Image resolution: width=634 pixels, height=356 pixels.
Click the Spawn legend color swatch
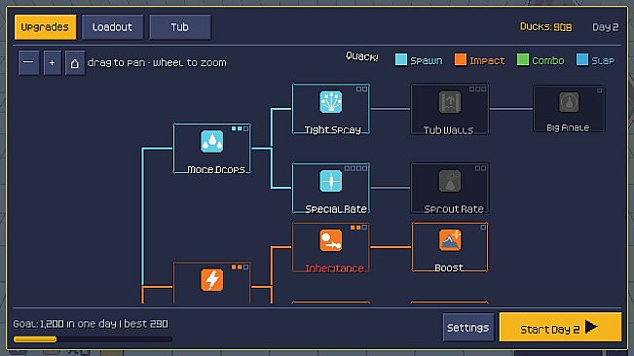point(400,59)
